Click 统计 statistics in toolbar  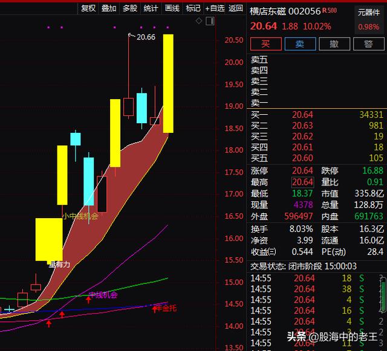click(151, 8)
